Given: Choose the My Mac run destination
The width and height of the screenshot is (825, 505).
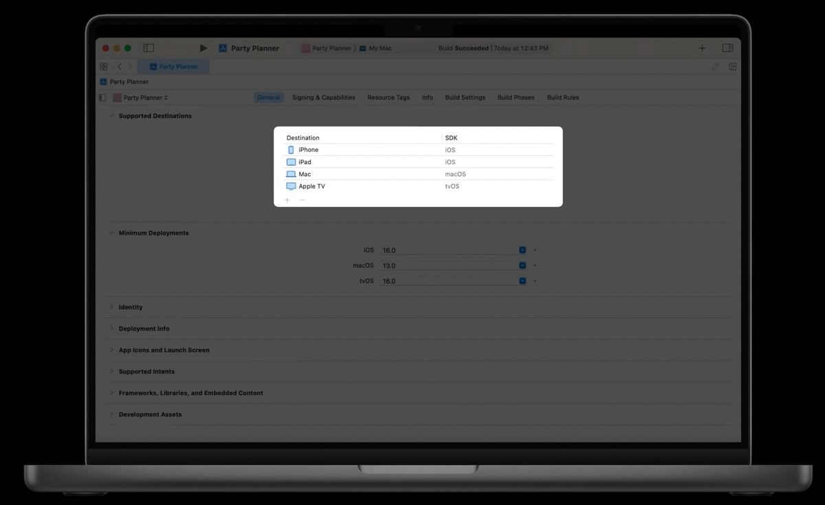Looking at the screenshot, I should 375,48.
